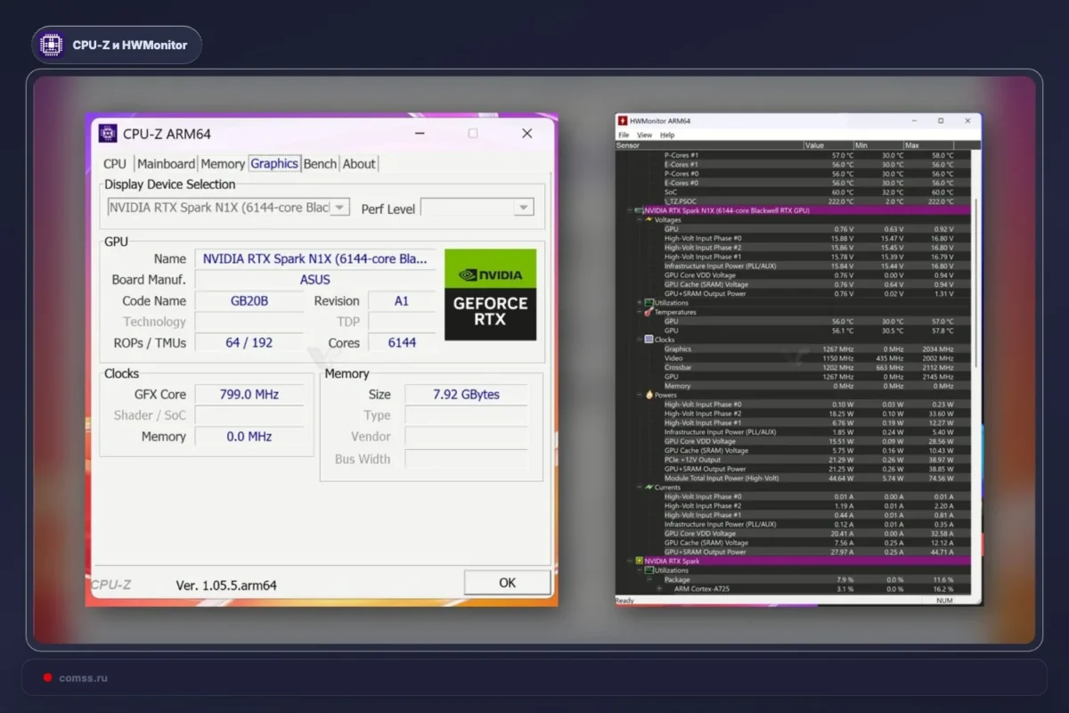Click the OK button in CPU-Z
This screenshot has width=1069, height=713.
tap(507, 583)
